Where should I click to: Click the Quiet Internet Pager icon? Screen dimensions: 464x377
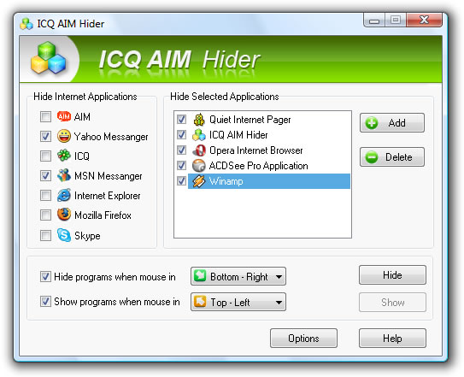[199, 120]
